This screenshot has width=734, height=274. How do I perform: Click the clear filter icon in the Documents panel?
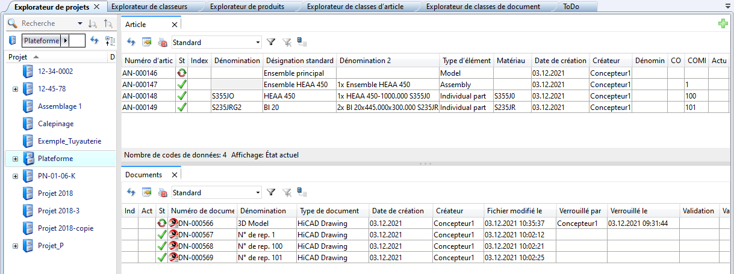tap(287, 192)
